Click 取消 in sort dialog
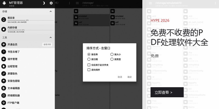219x109 pixels. click(120, 77)
